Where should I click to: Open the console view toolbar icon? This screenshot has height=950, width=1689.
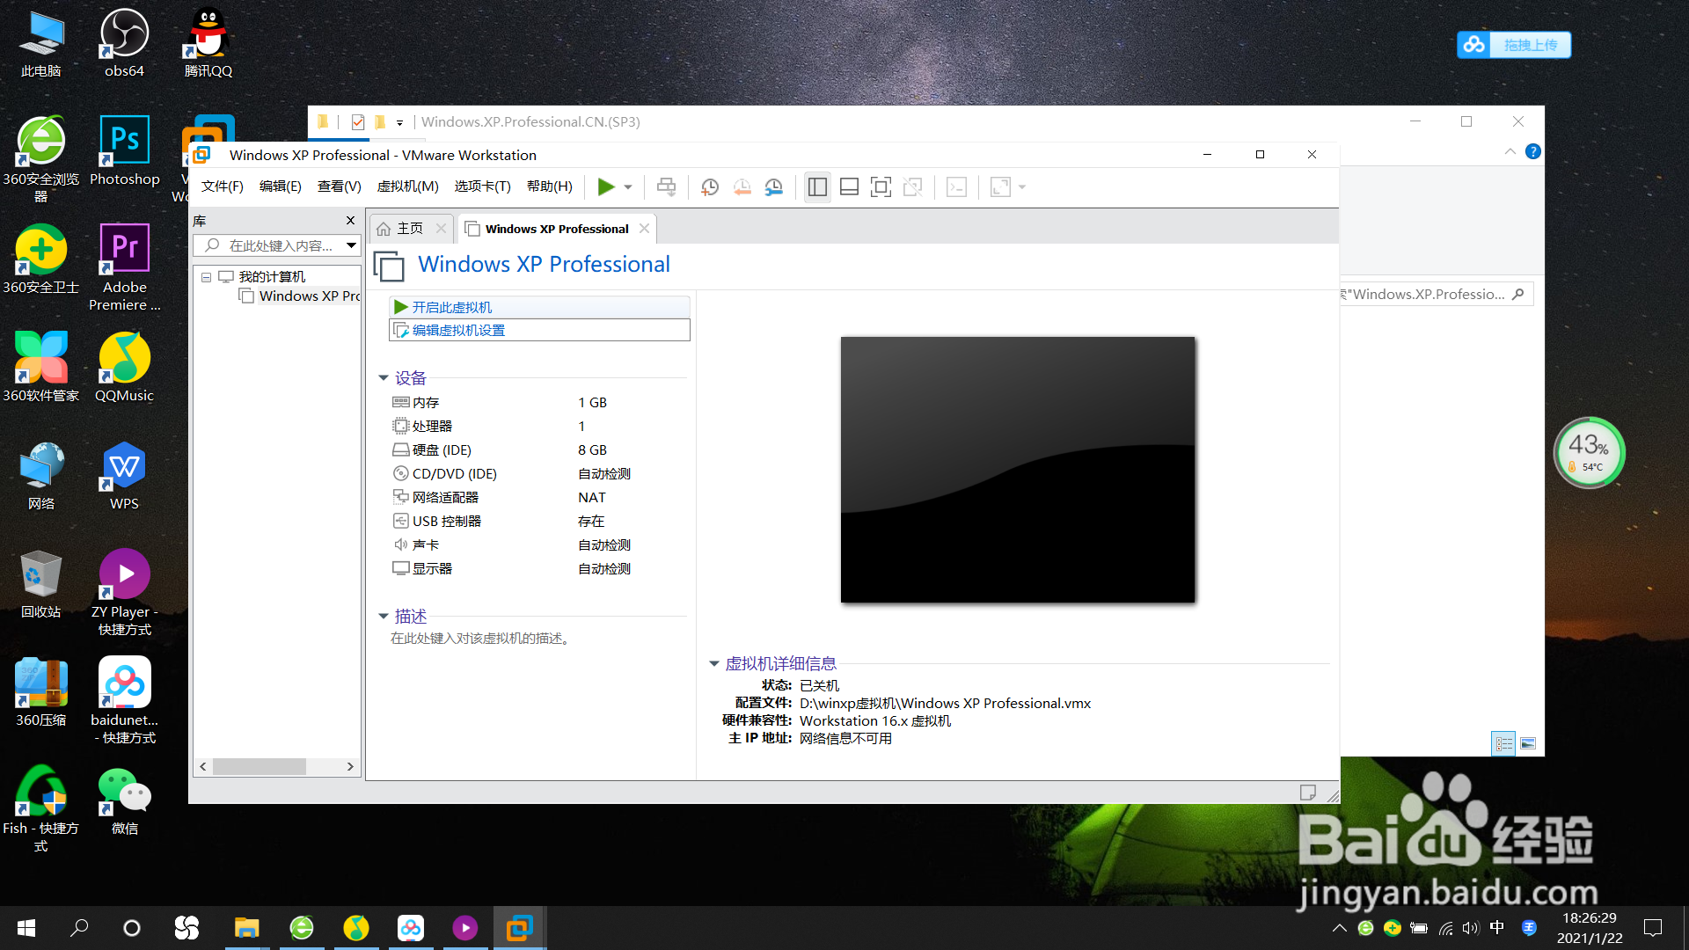957,186
